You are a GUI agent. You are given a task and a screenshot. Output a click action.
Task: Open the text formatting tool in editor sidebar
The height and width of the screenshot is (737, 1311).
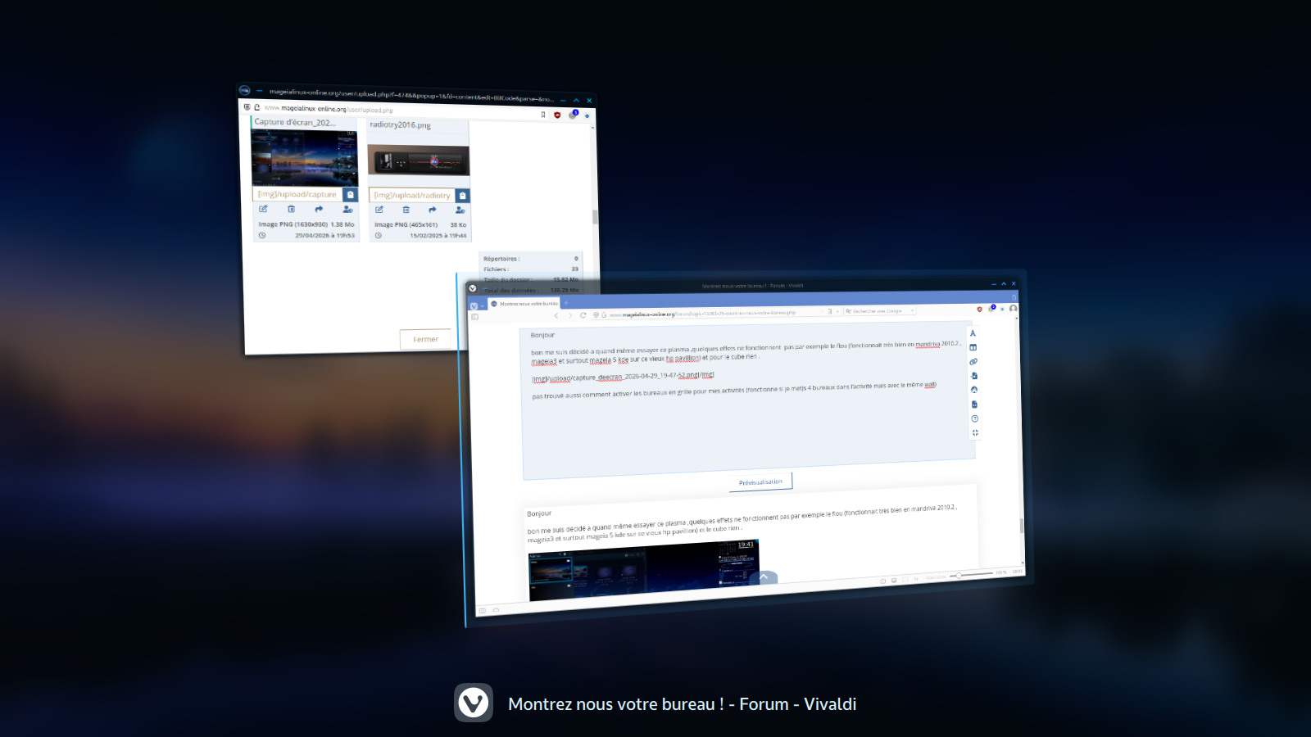[973, 333]
